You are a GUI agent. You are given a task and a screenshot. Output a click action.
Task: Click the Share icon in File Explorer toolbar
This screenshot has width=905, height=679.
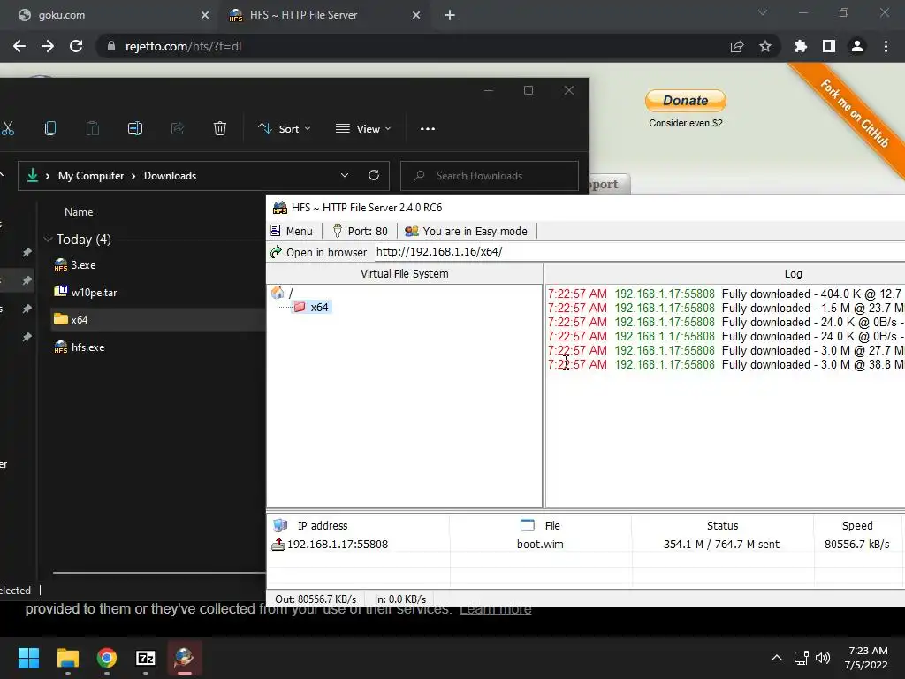tap(178, 128)
